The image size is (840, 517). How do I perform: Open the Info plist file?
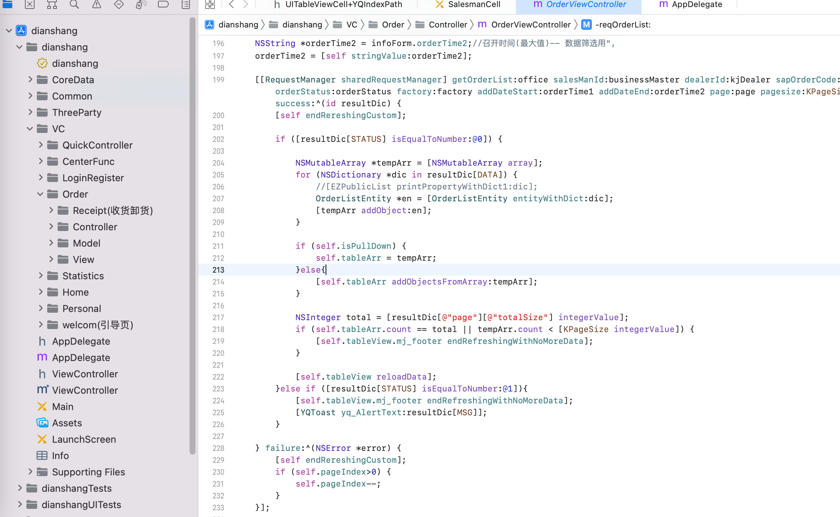pos(53,456)
